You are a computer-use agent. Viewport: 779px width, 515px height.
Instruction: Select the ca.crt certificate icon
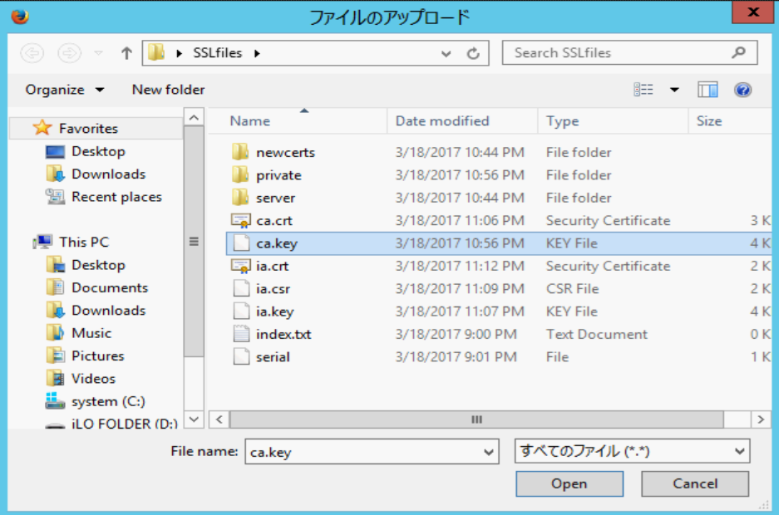(241, 220)
